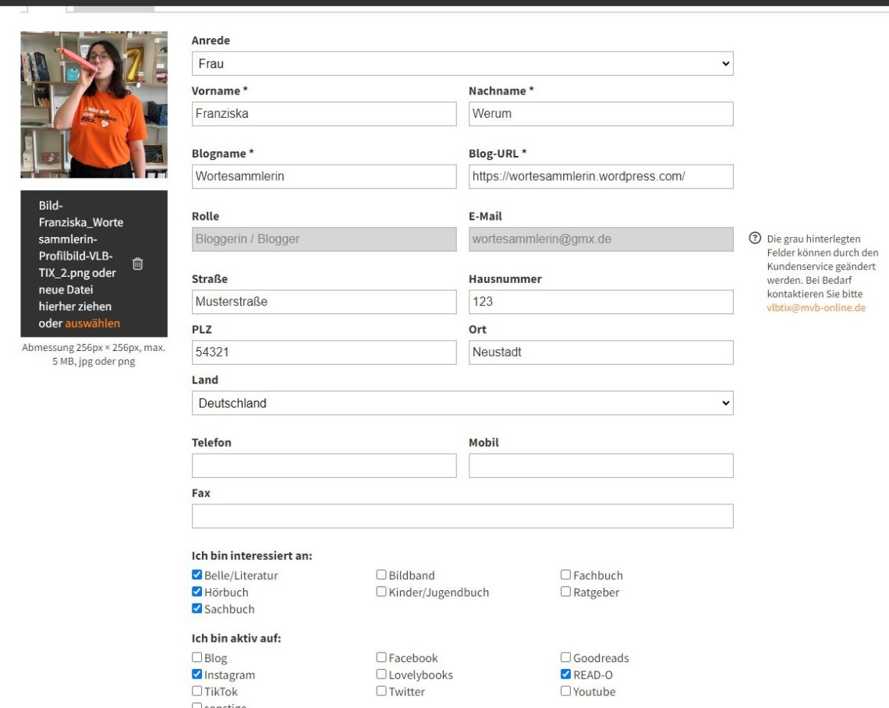Disable the Instagram checkbox

[197, 674]
